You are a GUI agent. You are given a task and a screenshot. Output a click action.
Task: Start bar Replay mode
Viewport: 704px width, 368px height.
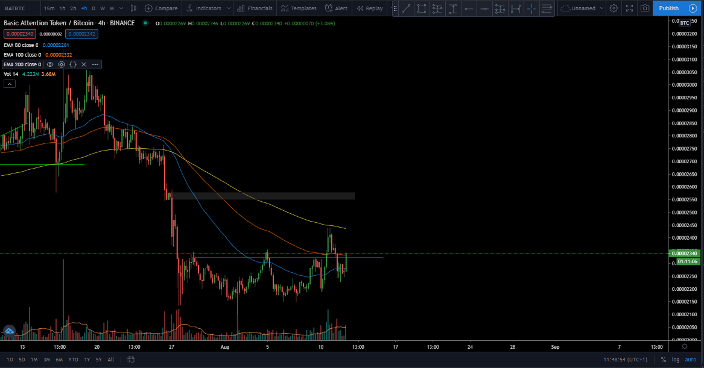point(370,8)
